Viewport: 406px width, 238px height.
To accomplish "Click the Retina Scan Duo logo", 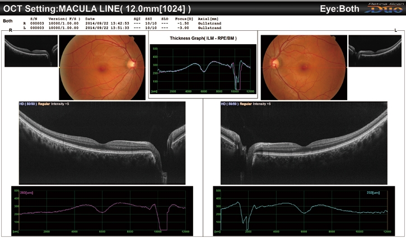I will pos(386,7).
